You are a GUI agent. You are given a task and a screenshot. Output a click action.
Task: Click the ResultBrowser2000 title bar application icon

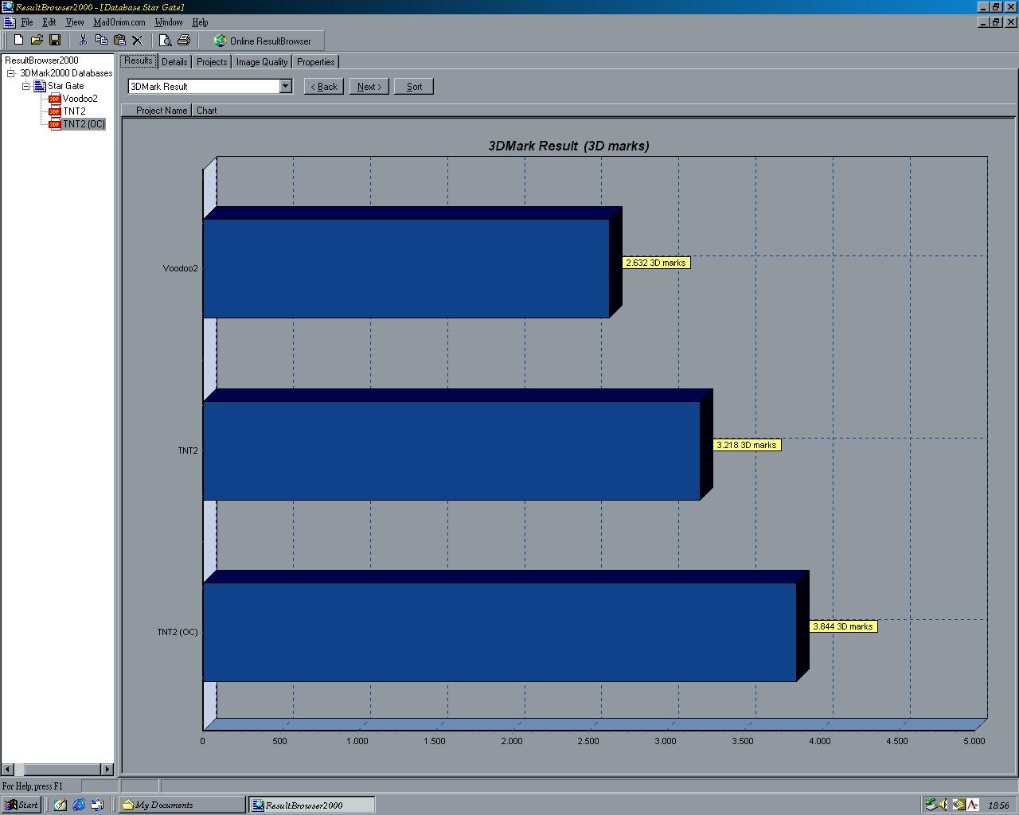point(7,6)
